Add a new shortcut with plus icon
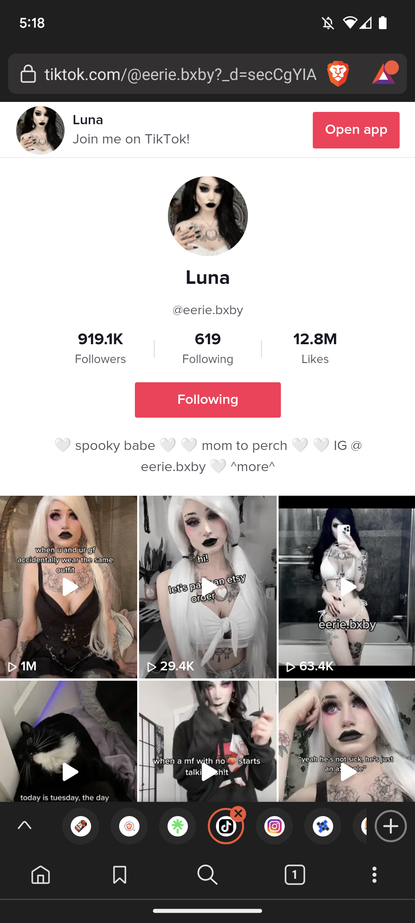The width and height of the screenshot is (415, 923). coord(391,826)
